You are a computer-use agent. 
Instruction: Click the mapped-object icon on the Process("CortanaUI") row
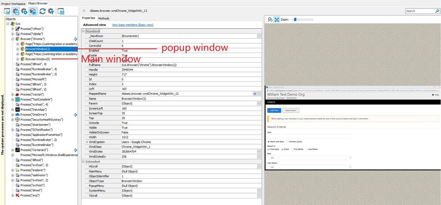click(75, 150)
